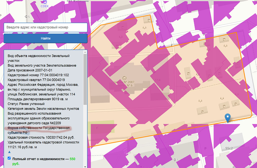This screenshot has width=257, height=168.
Task: Click the Адрес Российская Федерация, город Москва line
Action: point(43,85)
